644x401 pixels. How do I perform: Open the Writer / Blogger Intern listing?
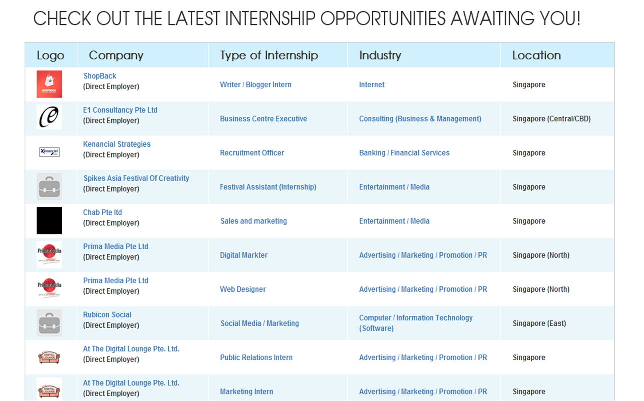pos(256,85)
